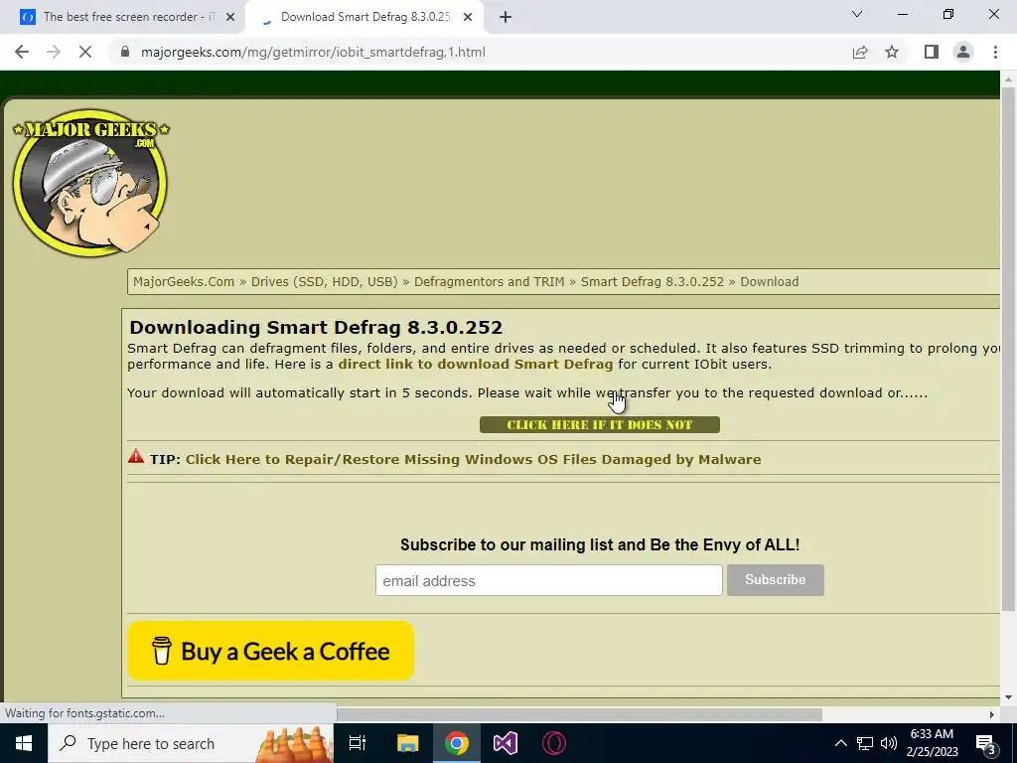
Task: Click the forward navigation arrow
Action: click(x=54, y=52)
